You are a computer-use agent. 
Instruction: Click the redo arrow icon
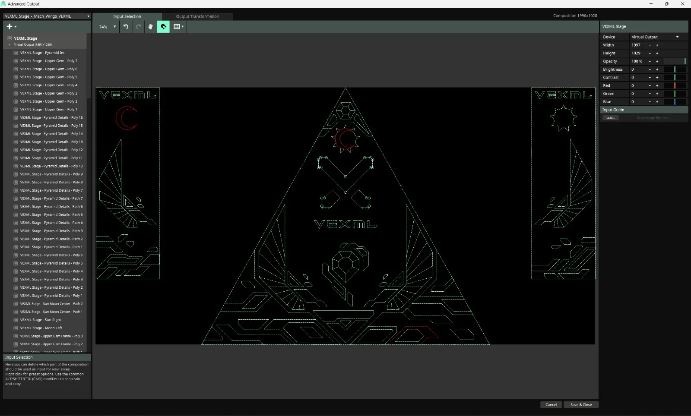(138, 27)
